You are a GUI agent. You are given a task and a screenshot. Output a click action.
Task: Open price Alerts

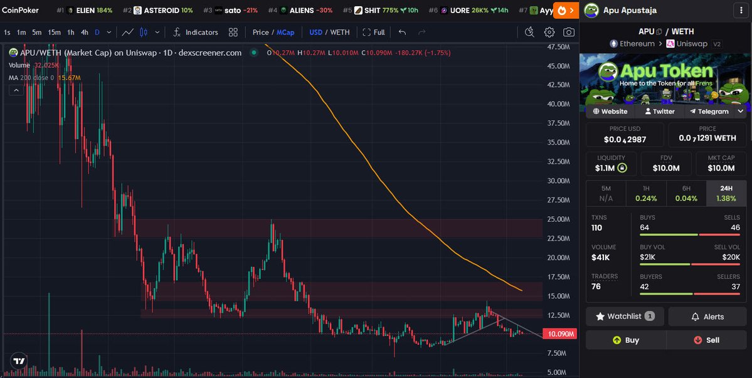click(x=707, y=316)
